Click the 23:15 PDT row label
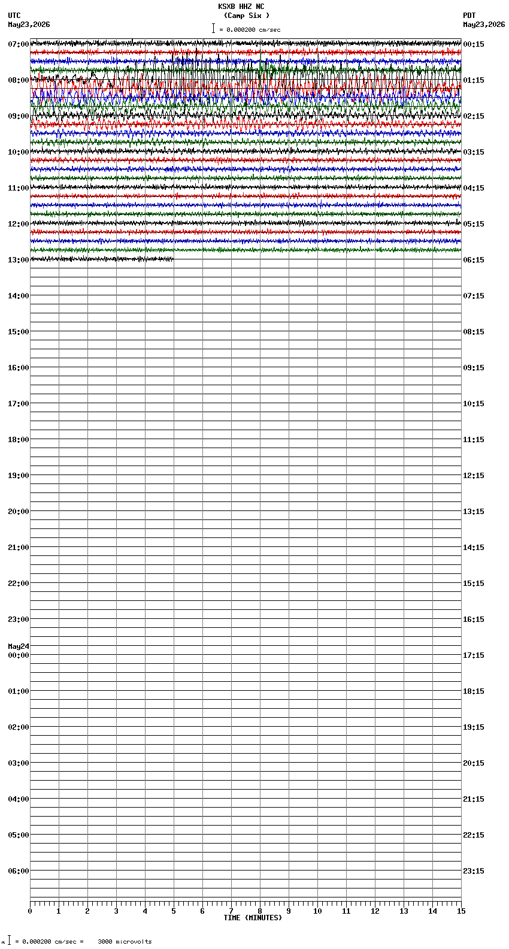 [474, 871]
